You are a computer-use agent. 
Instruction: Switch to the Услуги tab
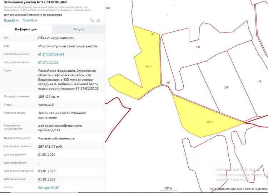point(79,29)
